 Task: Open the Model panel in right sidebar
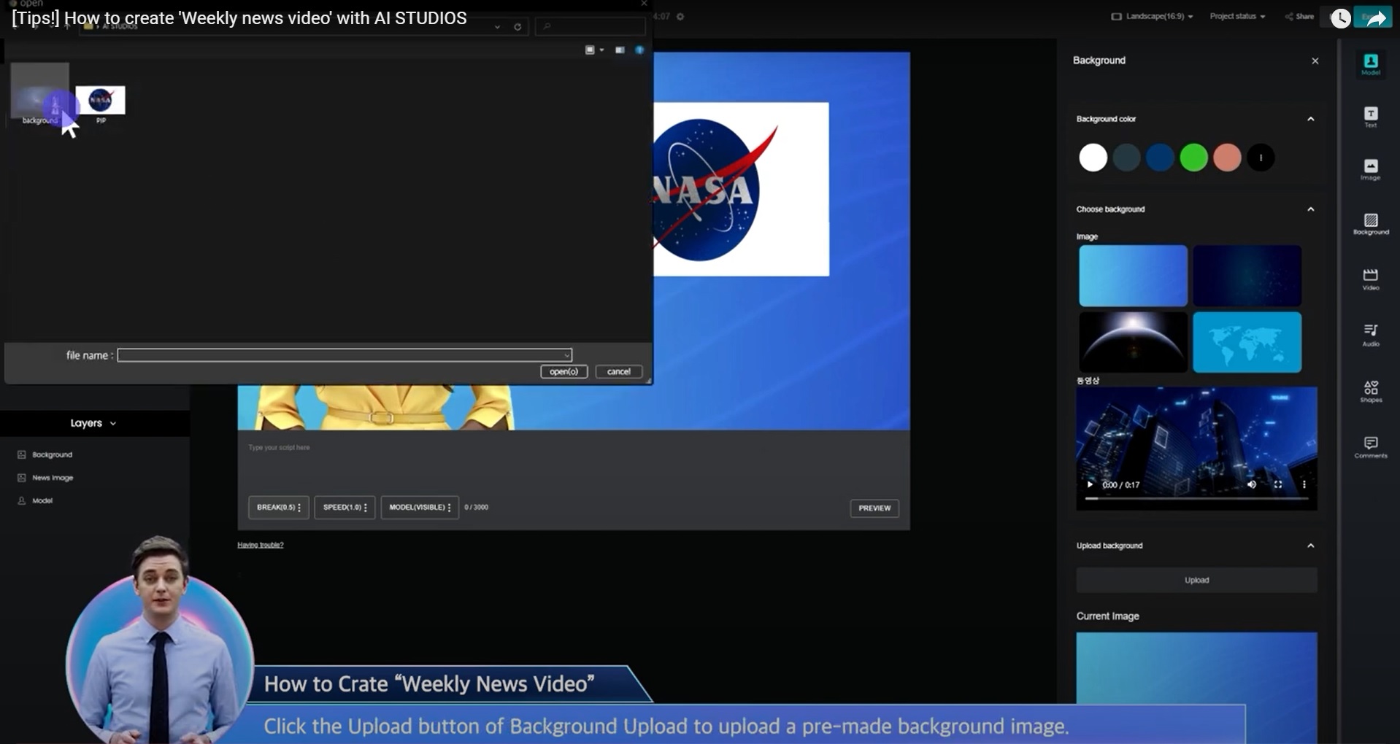[x=1370, y=64]
